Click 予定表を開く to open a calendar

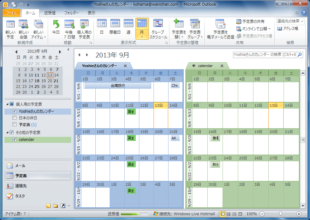click(179, 30)
